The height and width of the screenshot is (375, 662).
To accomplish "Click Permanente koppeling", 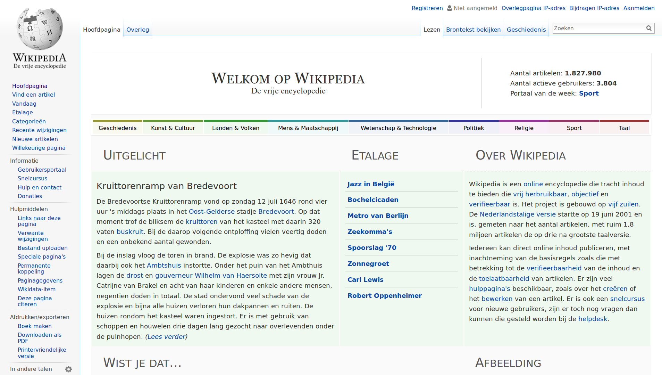I will (x=34, y=269).
